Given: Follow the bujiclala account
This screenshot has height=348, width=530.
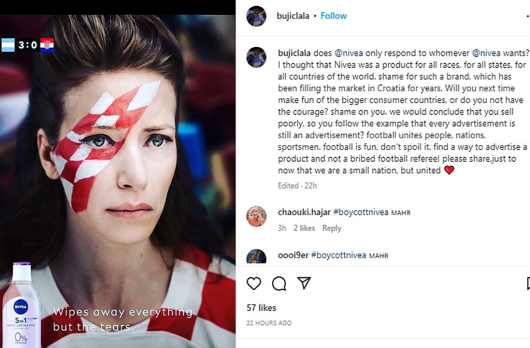Looking at the screenshot, I should 333,16.
